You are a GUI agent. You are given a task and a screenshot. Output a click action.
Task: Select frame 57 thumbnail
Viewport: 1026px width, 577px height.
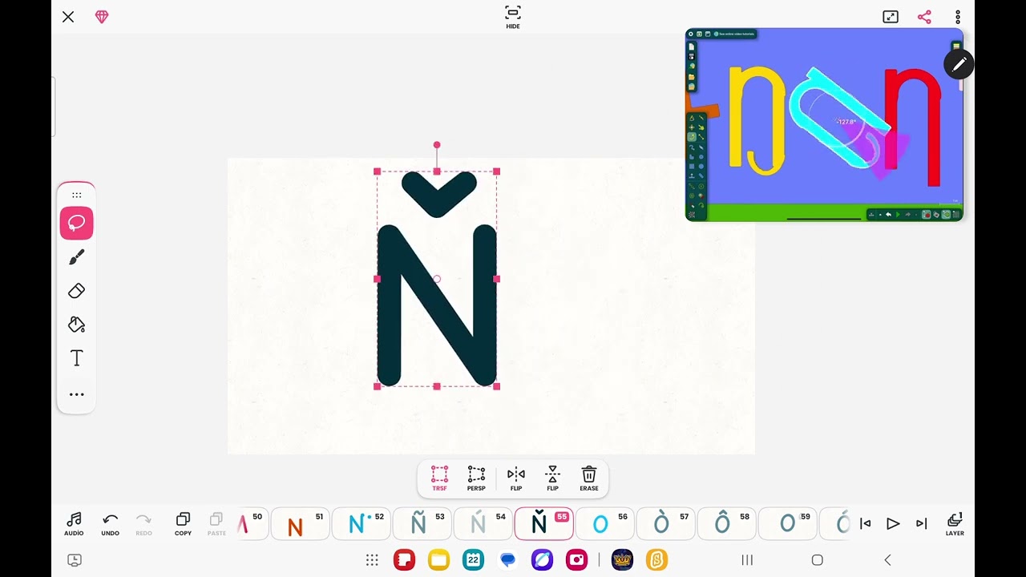coord(665,524)
